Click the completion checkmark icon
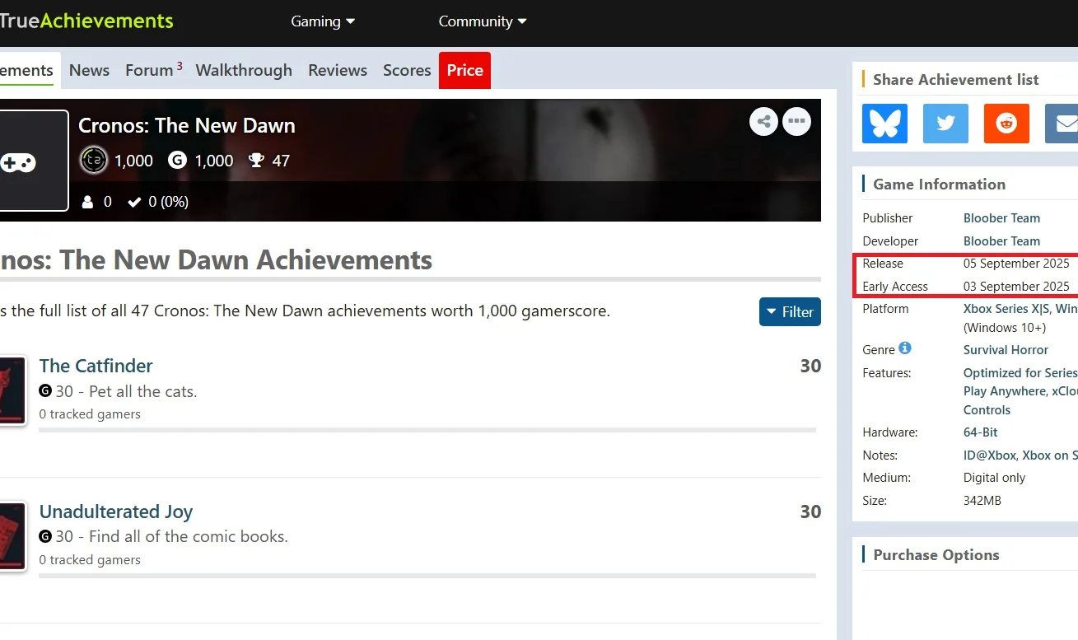Image resolution: width=1078 pixels, height=640 pixels. [x=134, y=202]
